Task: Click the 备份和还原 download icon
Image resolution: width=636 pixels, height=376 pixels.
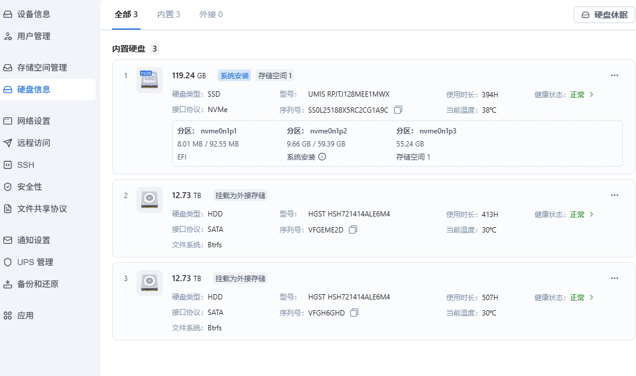Action: (8, 284)
